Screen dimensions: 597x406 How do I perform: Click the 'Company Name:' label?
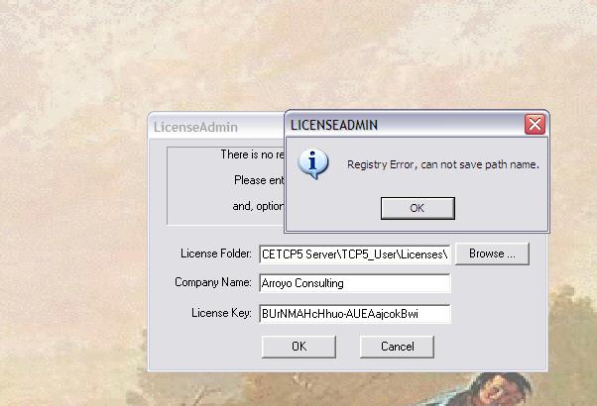pyautogui.click(x=213, y=282)
